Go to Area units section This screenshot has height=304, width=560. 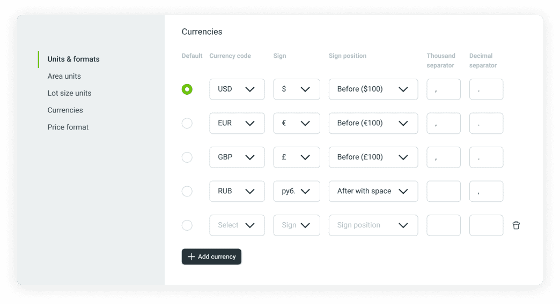(x=64, y=76)
